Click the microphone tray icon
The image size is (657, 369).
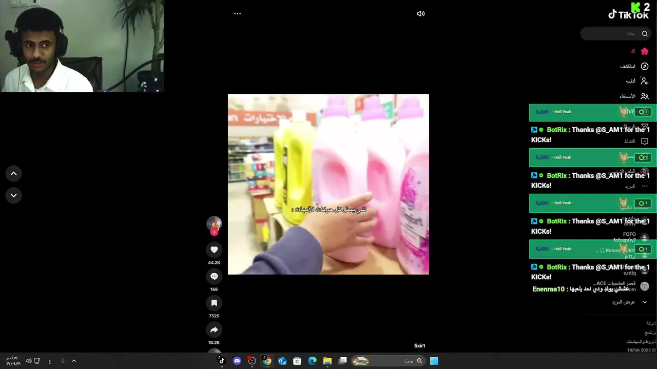coord(63,361)
